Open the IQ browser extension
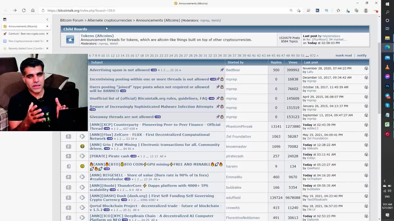The height and width of the screenshot is (221, 394). (326, 10)
